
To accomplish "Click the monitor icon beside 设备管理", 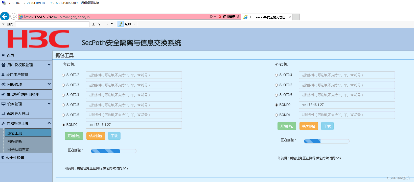I will coord(4,104).
